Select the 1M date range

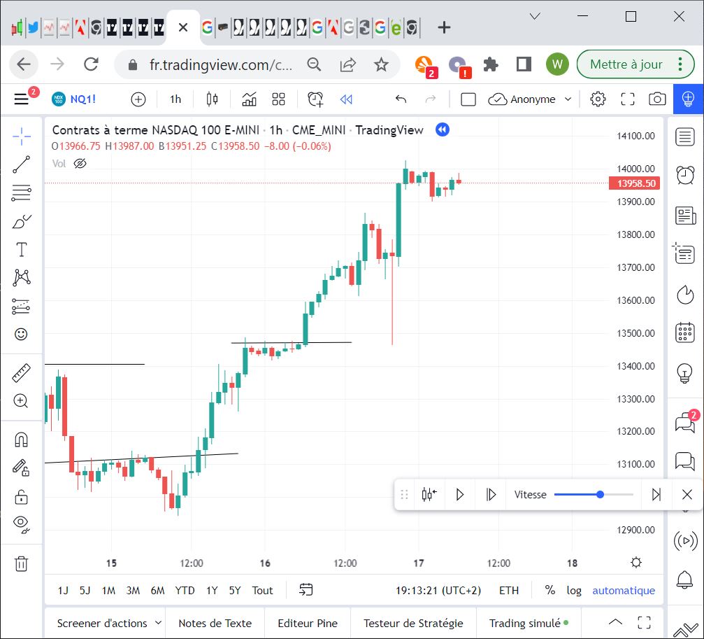pos(108,591)
